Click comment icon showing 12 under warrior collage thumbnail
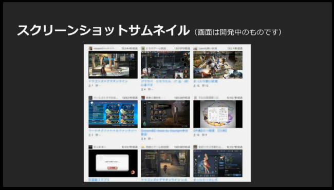 [x=203, y=86]
